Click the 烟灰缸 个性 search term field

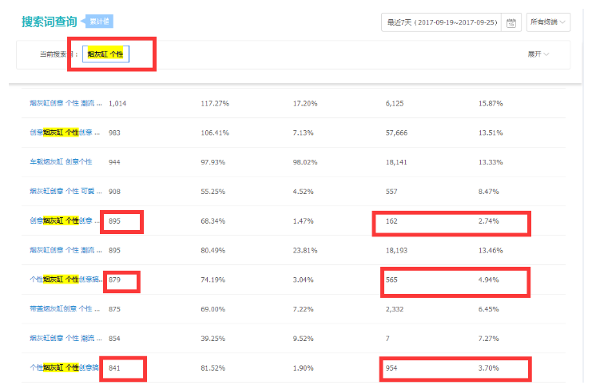105,54
